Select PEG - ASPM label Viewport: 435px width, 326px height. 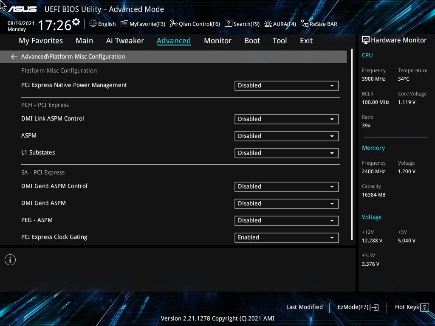click(x=37, y=220)
